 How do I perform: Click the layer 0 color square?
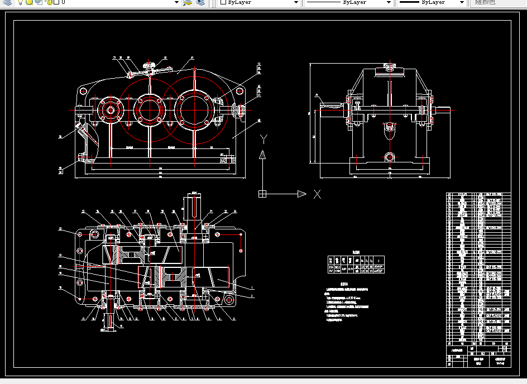click(56, 2)
